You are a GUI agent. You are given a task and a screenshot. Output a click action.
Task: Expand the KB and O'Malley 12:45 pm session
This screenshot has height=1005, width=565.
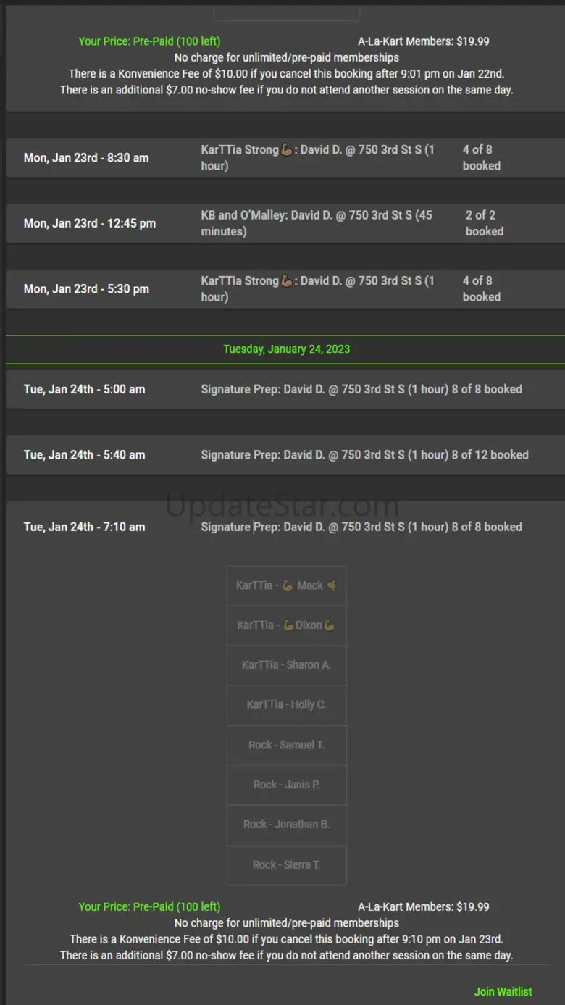point(285,223)
